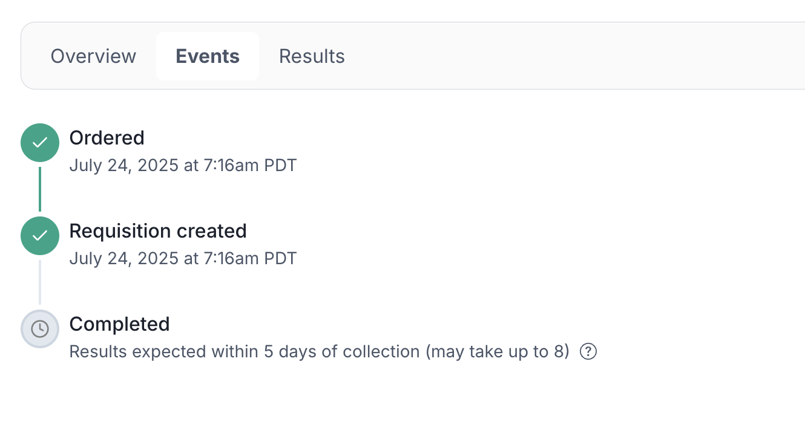Click 'PDT' in the Requisition created timestamp

[280, 258]
